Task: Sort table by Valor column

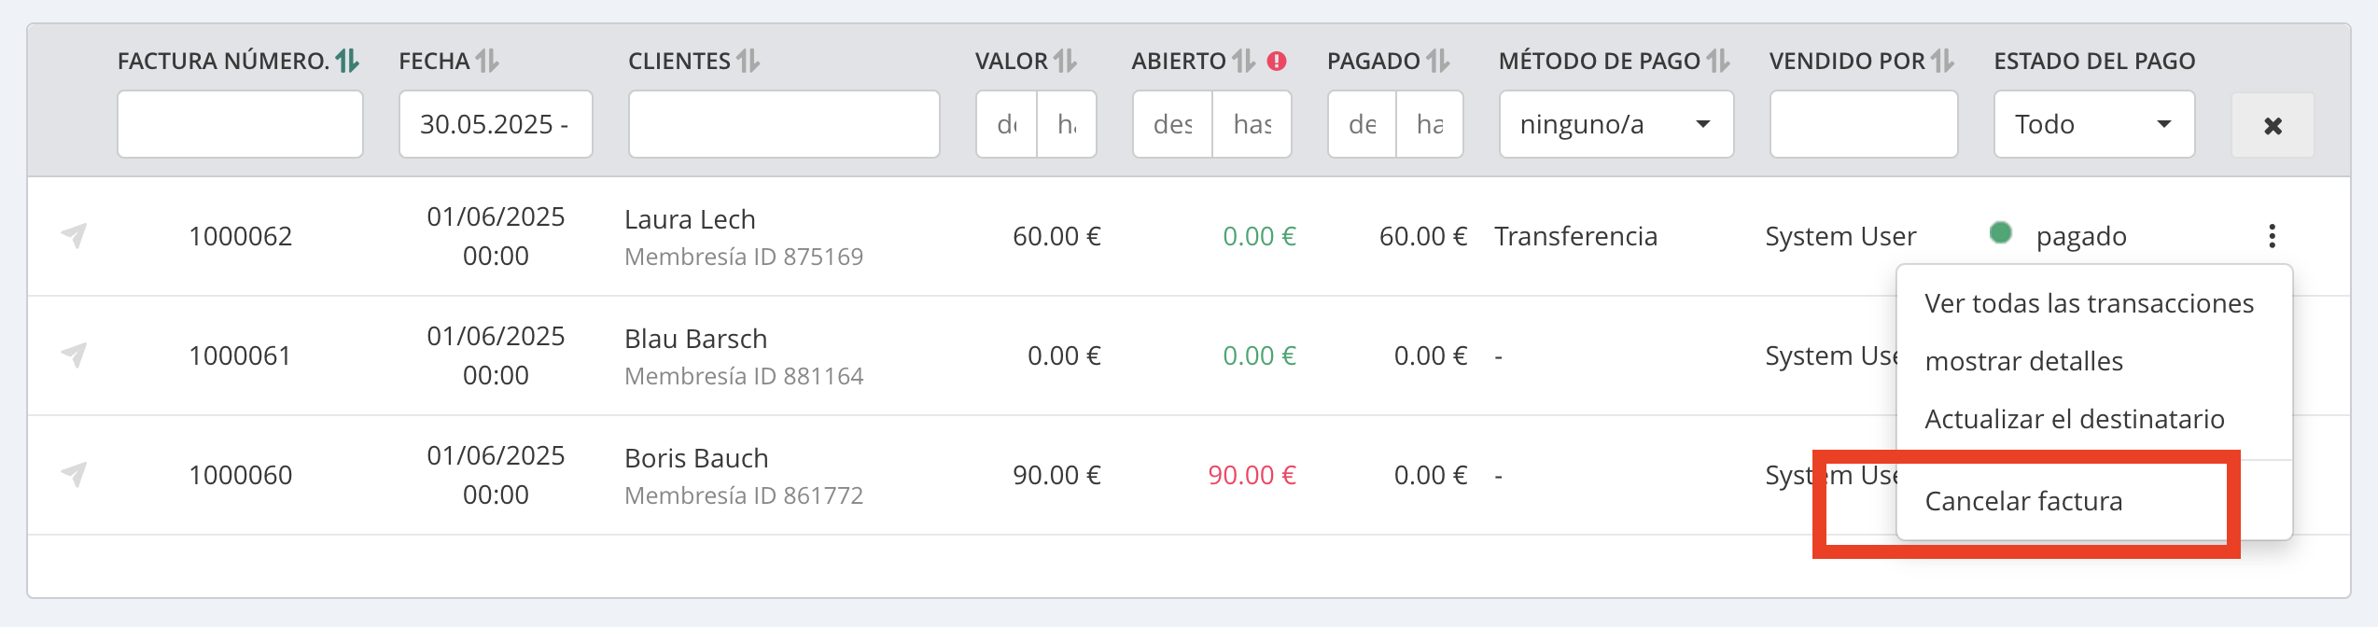Action: coord(1065,62)
